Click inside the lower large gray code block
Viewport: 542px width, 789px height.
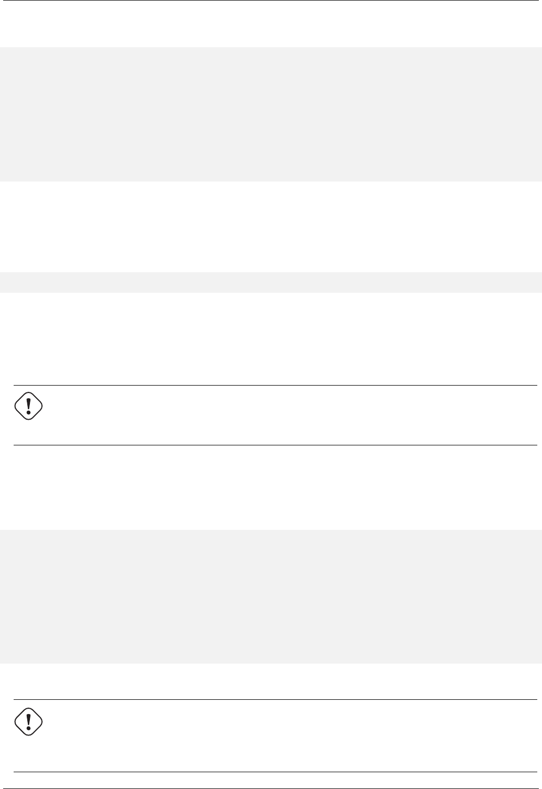click(271, 597)
